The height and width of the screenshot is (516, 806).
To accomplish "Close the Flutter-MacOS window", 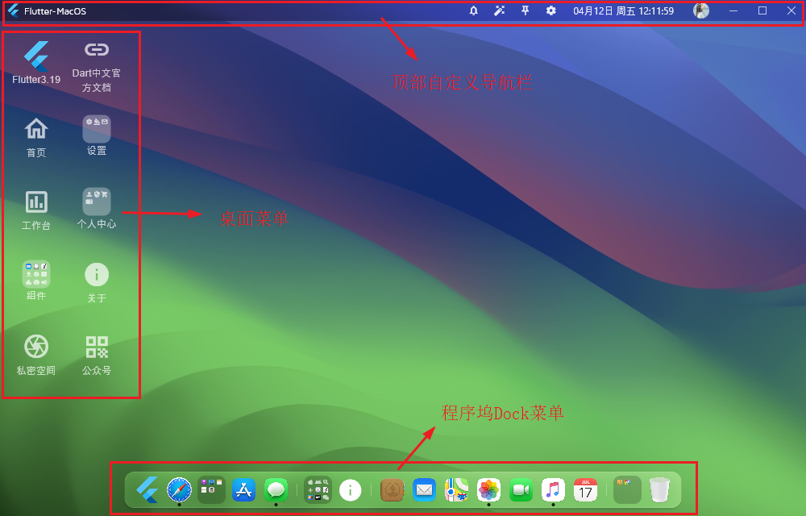I will tap(791, 10).
